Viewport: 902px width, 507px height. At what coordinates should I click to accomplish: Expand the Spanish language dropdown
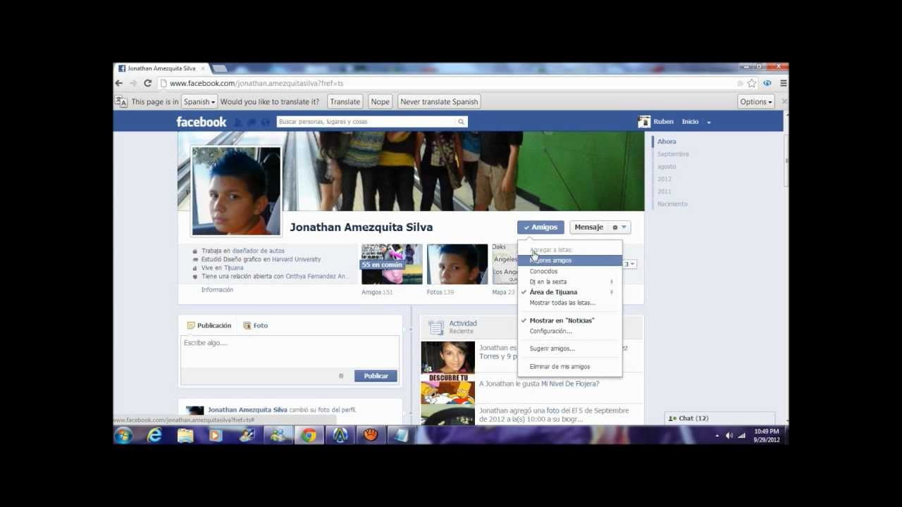pos(199,101)
